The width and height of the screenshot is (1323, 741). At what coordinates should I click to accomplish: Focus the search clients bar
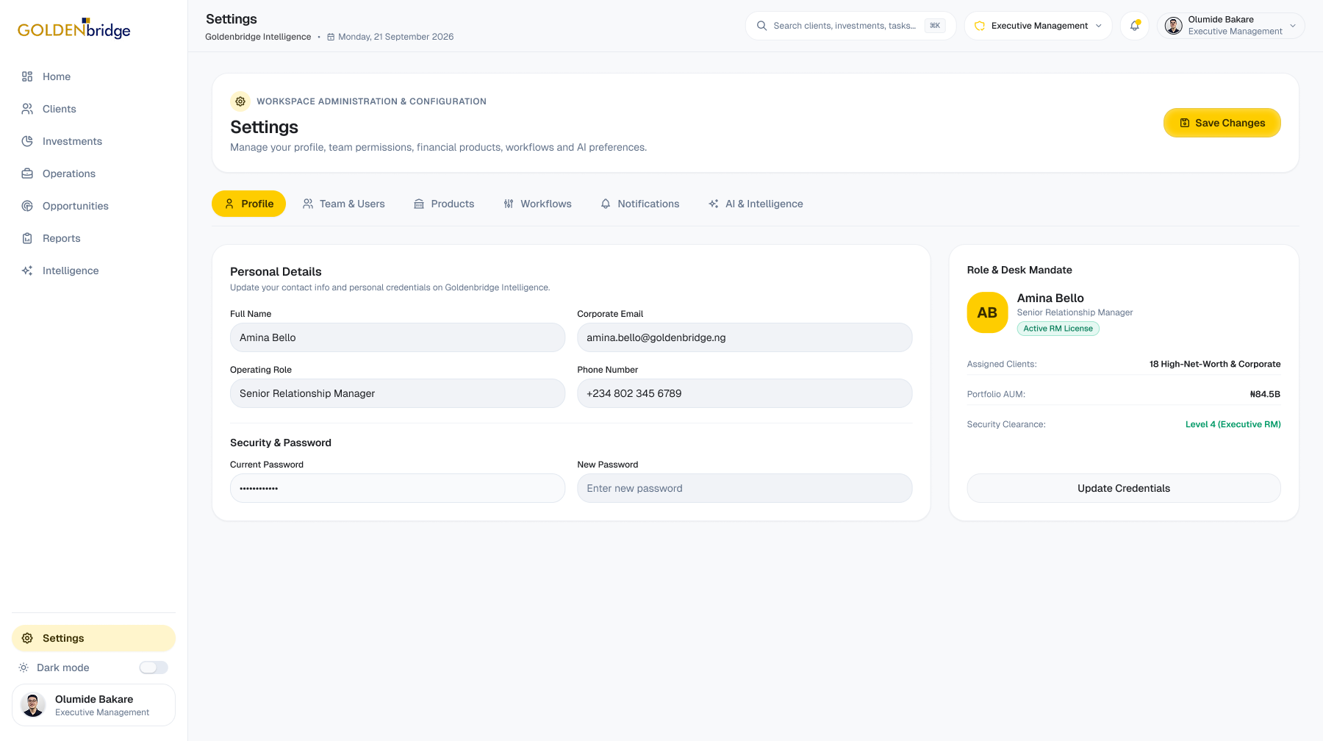(850, 26)
